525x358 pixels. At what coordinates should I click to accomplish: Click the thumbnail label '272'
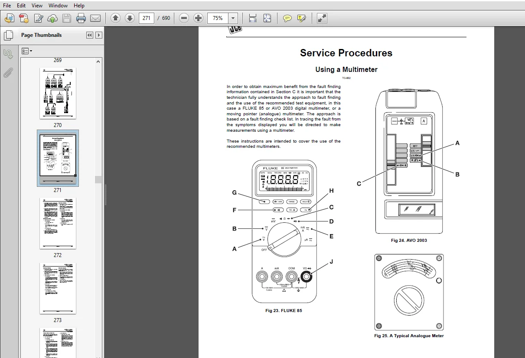(x=58, y=255)
